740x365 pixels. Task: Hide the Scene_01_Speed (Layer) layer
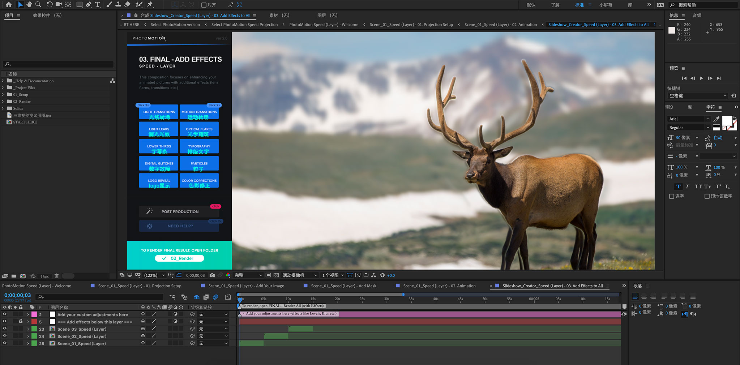coord(5,343)
